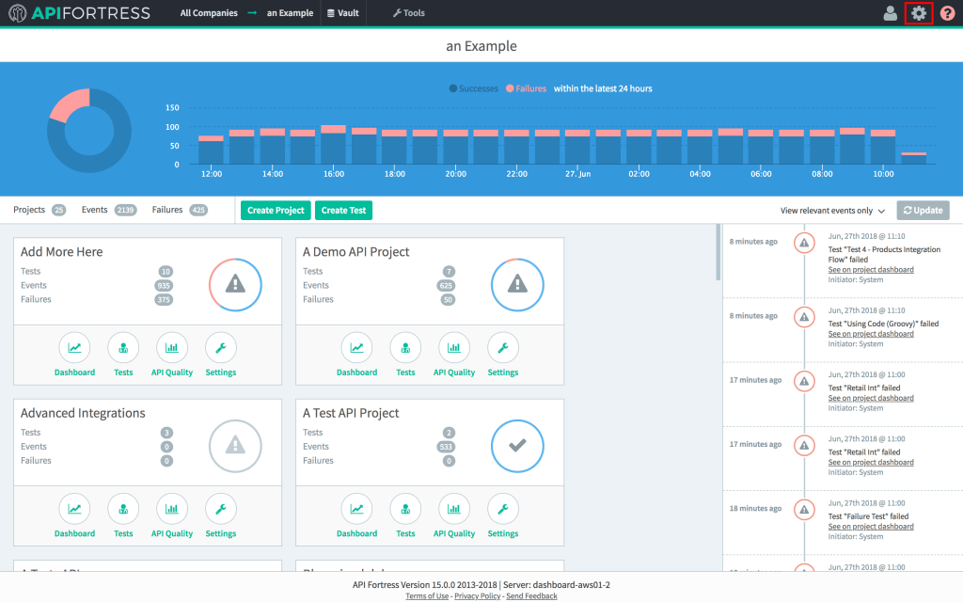Click the user profile icon
Screen dimensions: 963x602
(890, 13)
